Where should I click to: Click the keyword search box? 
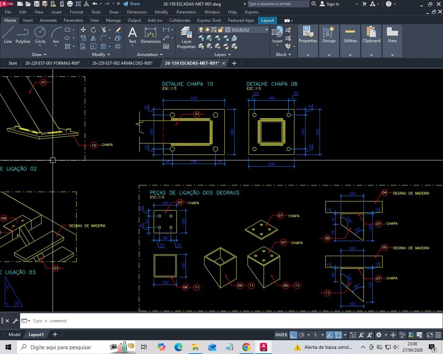tap(278, 4)
